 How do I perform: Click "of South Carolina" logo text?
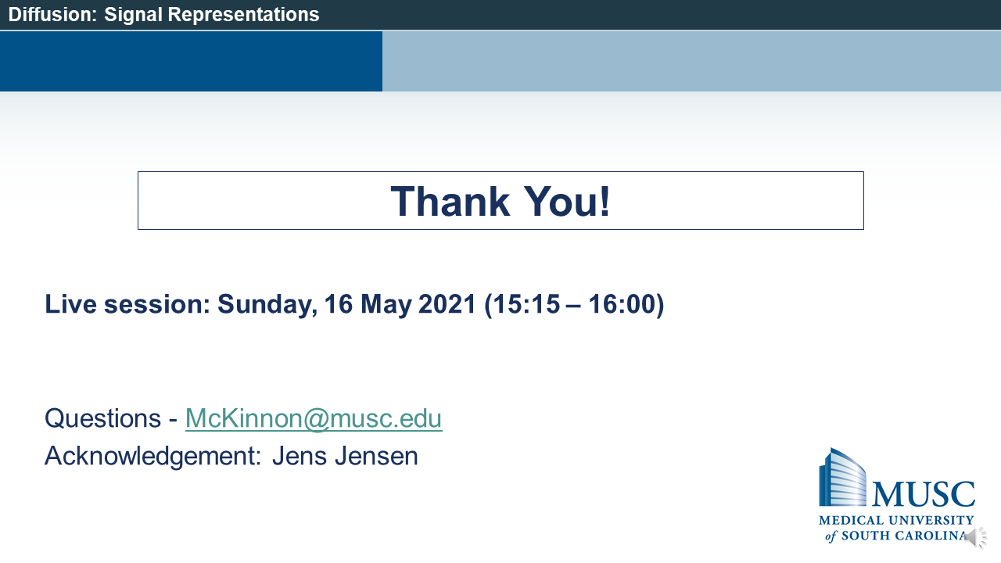tap(896, 536)
